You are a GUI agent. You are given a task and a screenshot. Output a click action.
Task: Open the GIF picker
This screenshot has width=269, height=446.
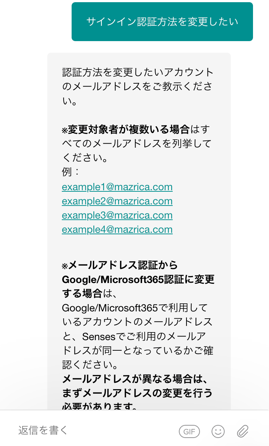(x=189, y=431)
